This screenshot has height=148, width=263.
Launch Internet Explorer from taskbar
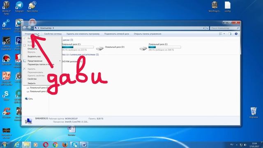pyautogui.click(x=17, y=145)
